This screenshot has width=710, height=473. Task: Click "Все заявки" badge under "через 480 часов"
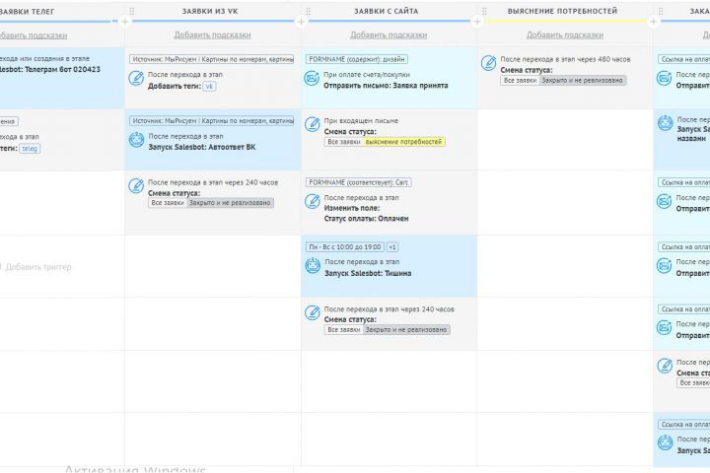point(520,80)
